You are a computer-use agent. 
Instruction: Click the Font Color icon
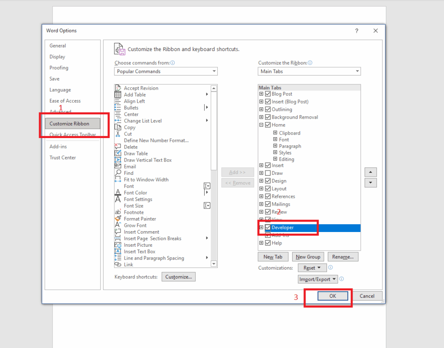click(118, 192)
